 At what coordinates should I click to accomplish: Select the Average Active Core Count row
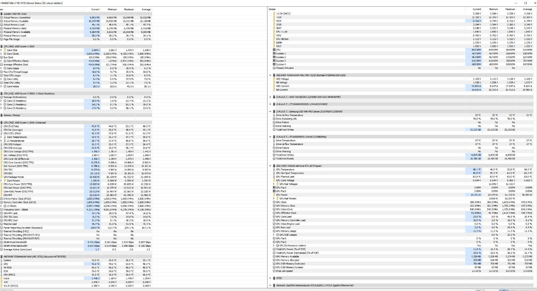[76, 249]
